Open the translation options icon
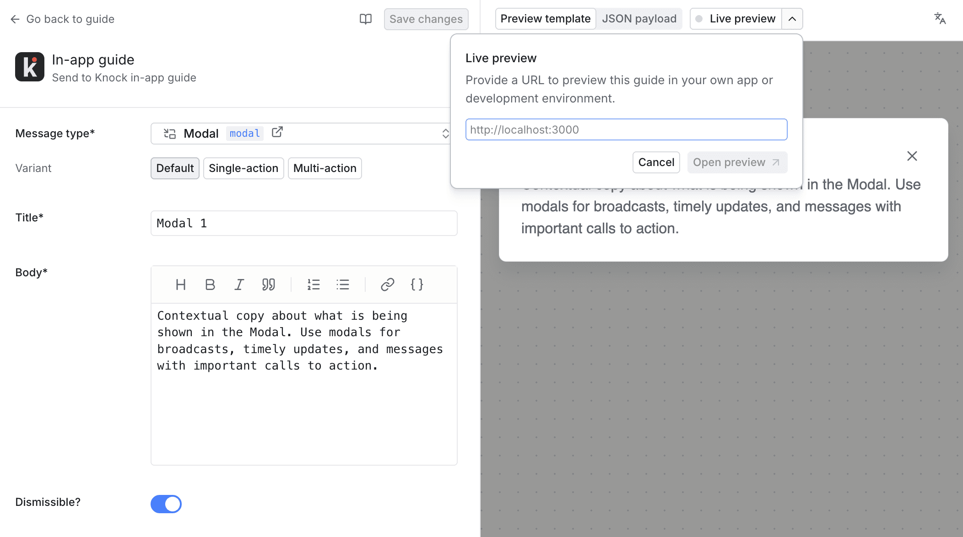The width and height of the screenshot is (963, 537). click(940, 19)
